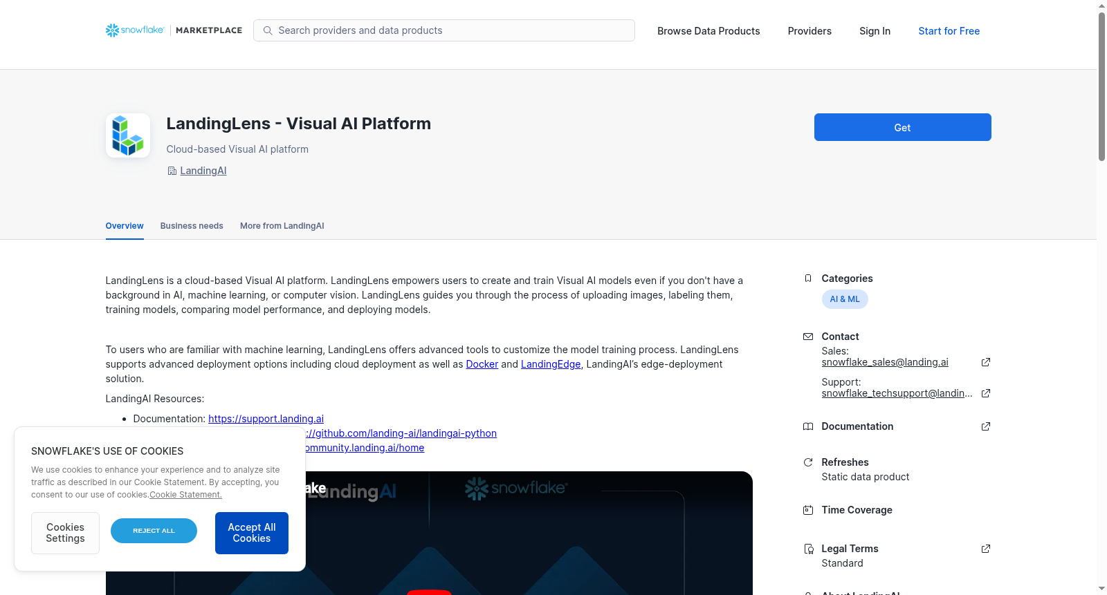Click the building icon beside LandingAI
1107x595 pixels.
[172, 171]
